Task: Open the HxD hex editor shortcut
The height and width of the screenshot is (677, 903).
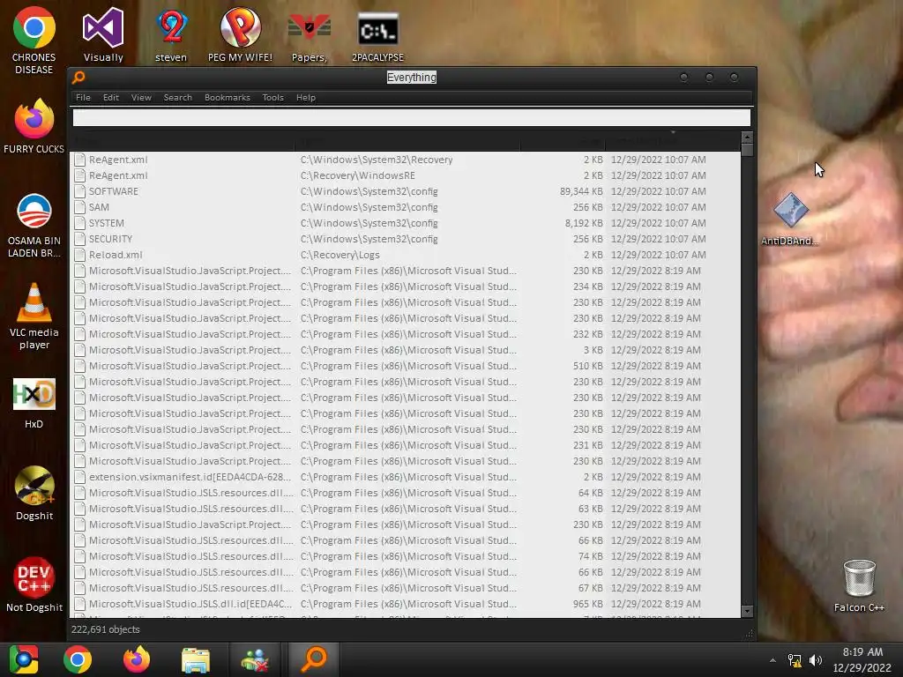Action: tap(34, 403)
